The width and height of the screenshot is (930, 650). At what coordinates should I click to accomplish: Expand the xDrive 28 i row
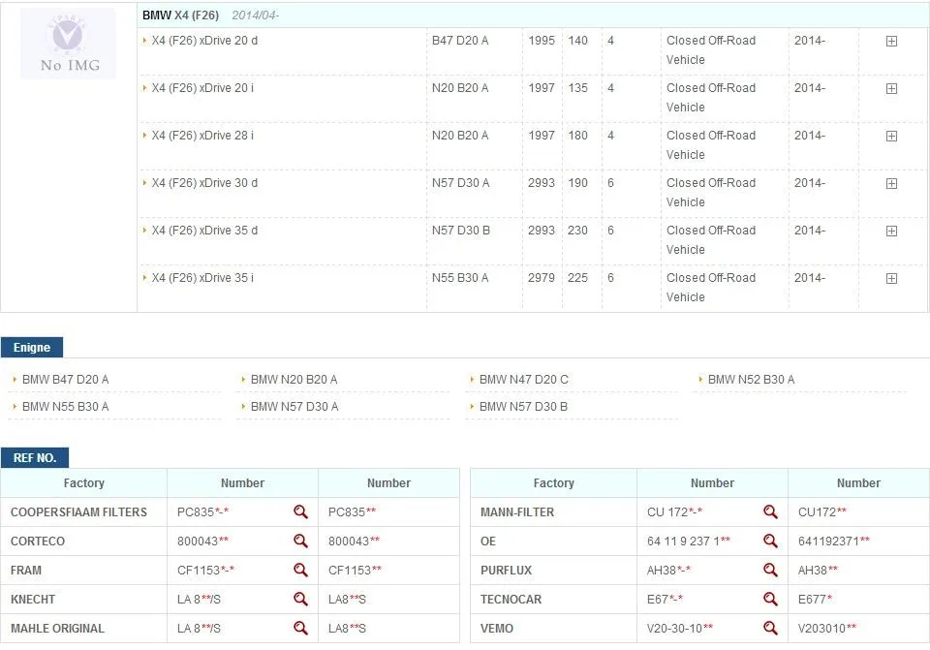coord(891,136)
